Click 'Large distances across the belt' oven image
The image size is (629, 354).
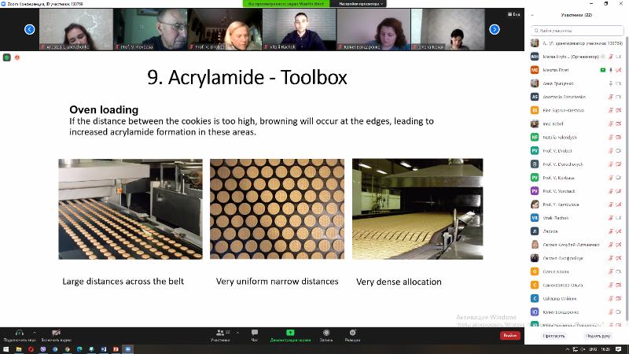tap(131, 209)
